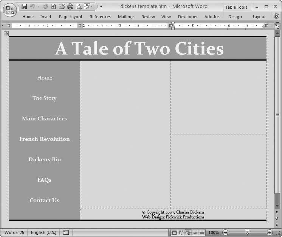Viewport: 282px width, 237px height.
Task: Click the macro recording status bar icon
Action: click(66, 232)
